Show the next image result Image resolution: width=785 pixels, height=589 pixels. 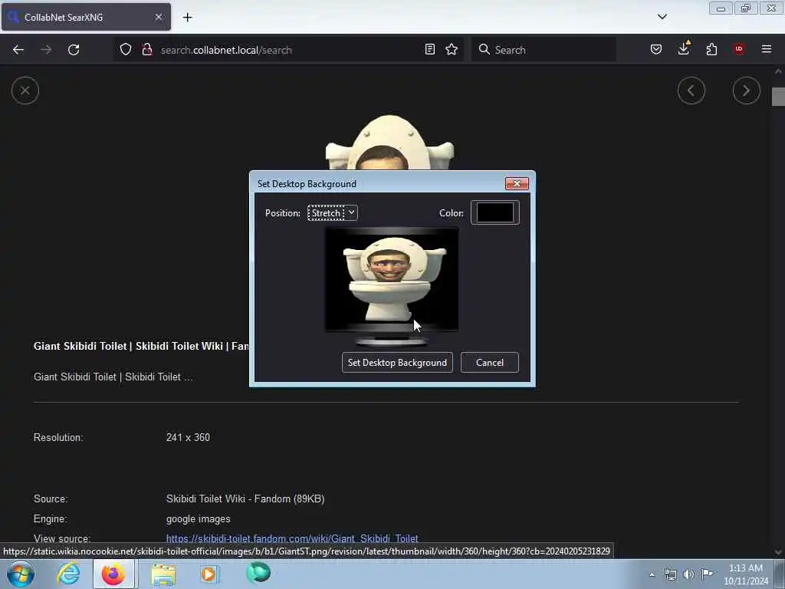pos(747,90)
